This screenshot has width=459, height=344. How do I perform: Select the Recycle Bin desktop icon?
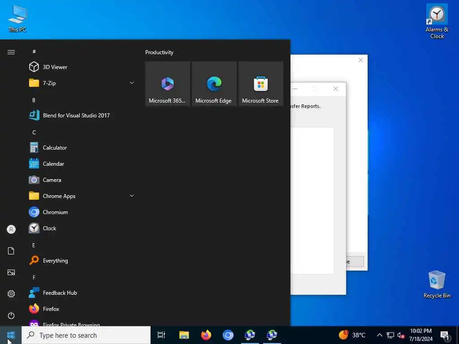[437, 284]
